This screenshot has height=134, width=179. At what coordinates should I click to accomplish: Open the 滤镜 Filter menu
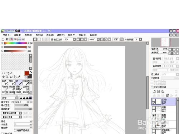click(x=61, y=35)
